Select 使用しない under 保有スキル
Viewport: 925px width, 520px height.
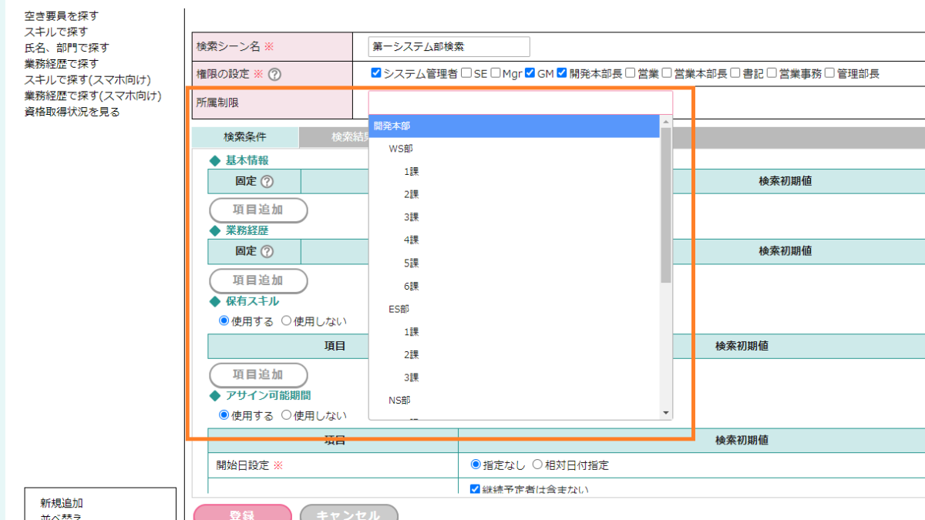click(x=287, y=321)
